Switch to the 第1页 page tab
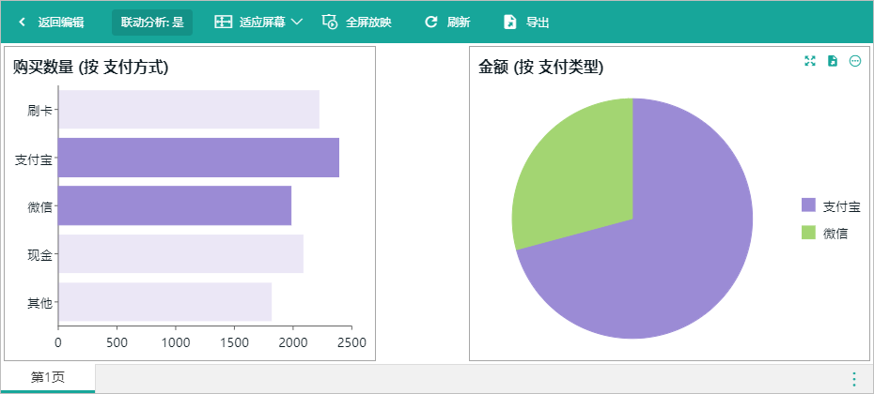This screenshot has width=874, height=394. (48, 378)
